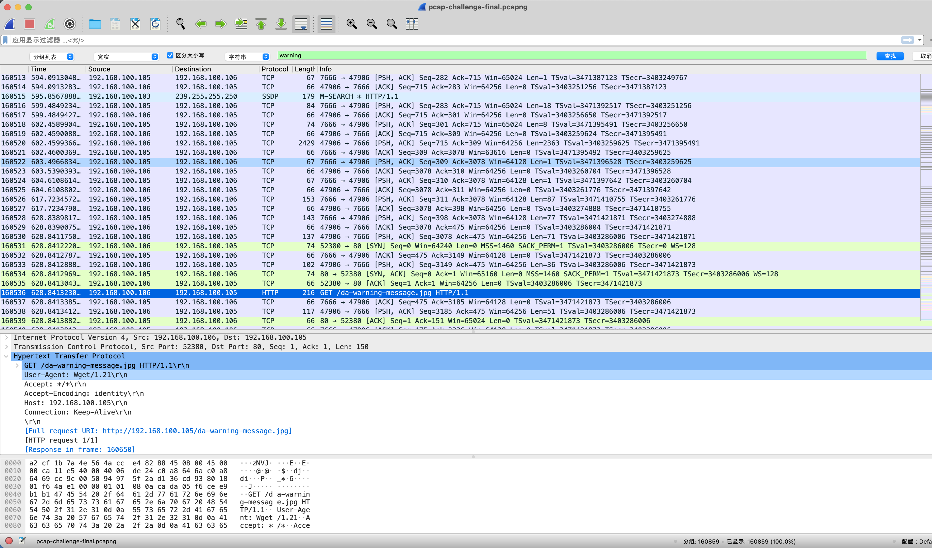This screenshot has width=932, height=548.
Task: Open capture options gear icon
Action: (69, 24)
